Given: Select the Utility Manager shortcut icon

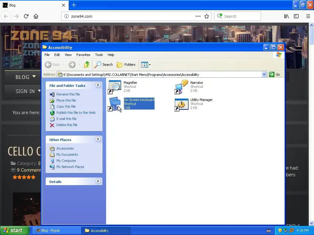Looking at the screenshot, I should point(182,104).
